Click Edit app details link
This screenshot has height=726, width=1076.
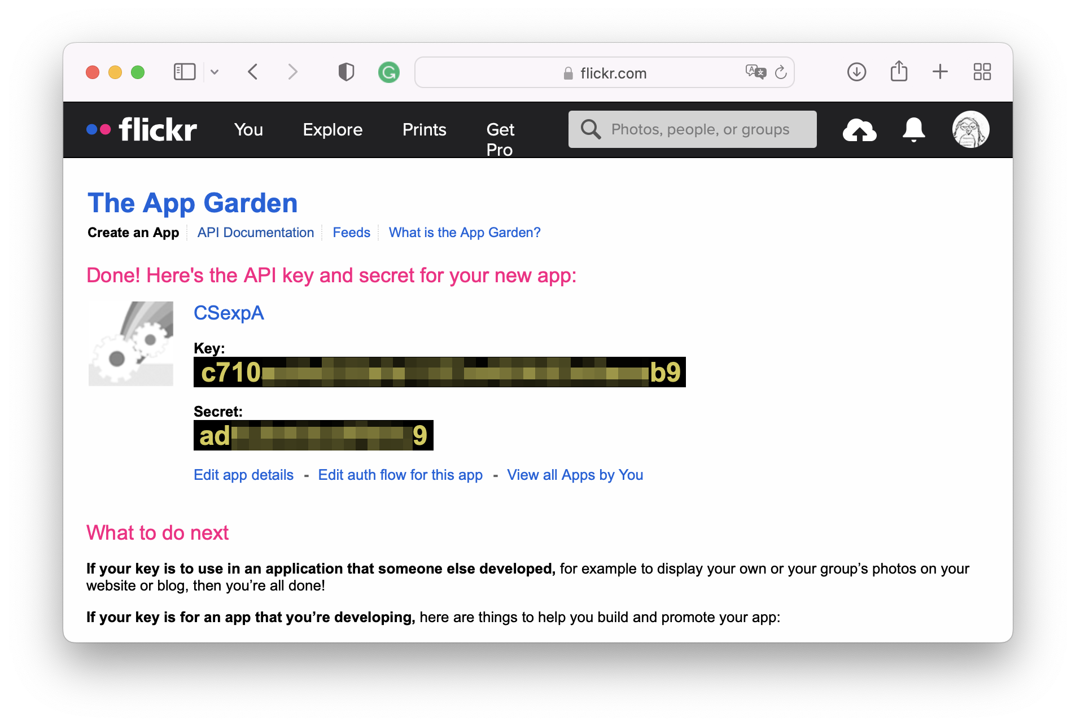tap(243, 475)
